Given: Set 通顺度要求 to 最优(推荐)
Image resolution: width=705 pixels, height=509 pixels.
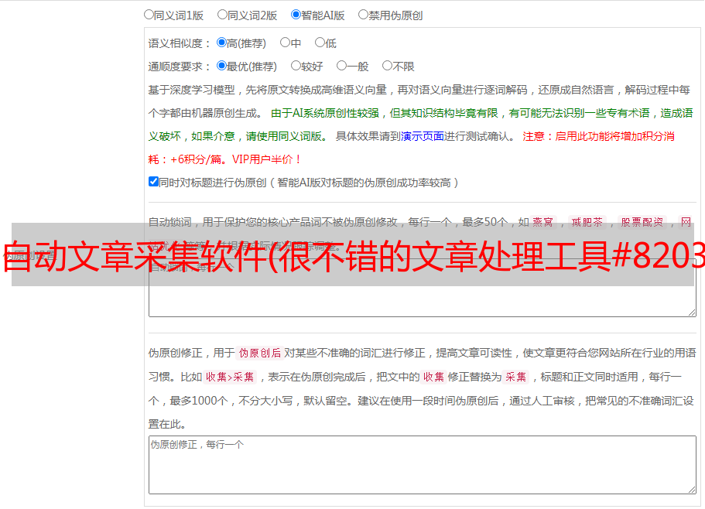Looking at the screenshot, I should 221,66.
